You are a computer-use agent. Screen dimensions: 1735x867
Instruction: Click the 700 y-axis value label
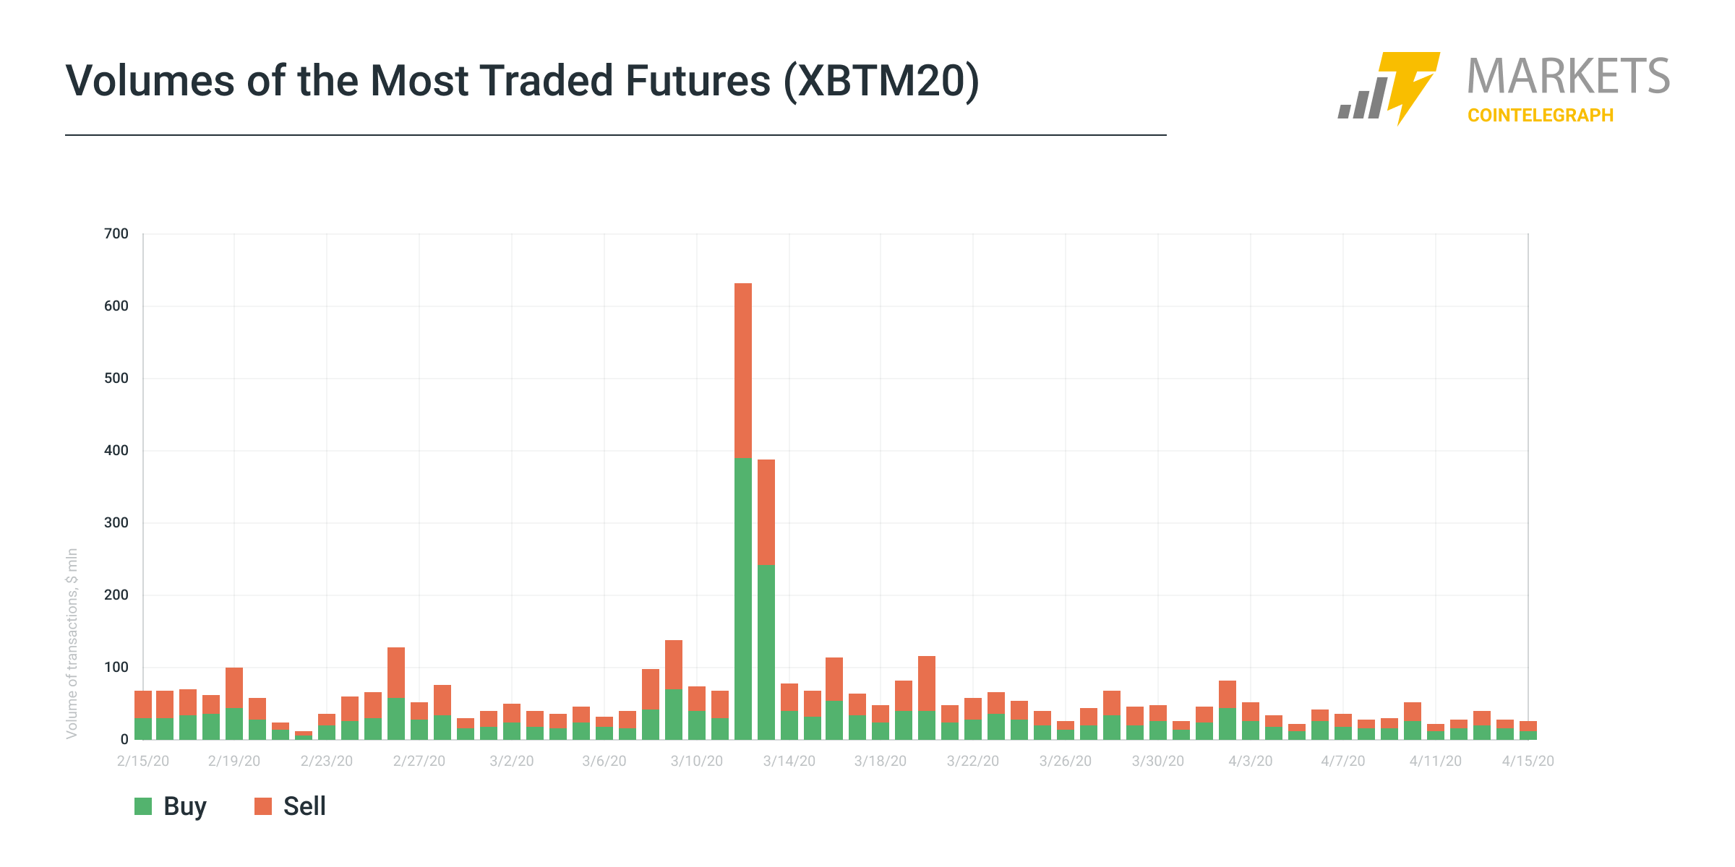click(x=116, y=234)
